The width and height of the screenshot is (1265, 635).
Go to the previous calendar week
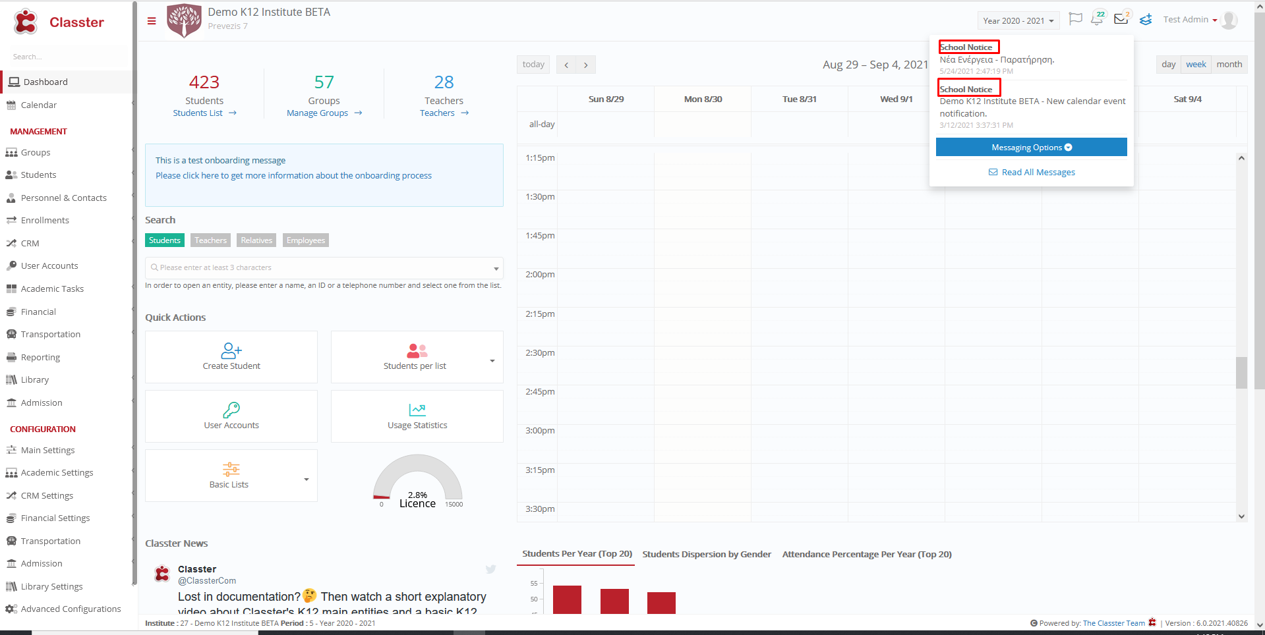(566, 65)
